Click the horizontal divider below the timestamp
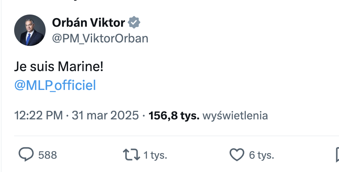339x172 pixels. tap(176, 136)
